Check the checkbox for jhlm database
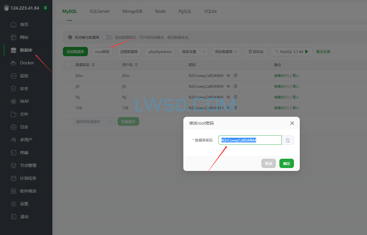Image resolution: width=367 pixels, height=235 pixels. click(68, 75)
